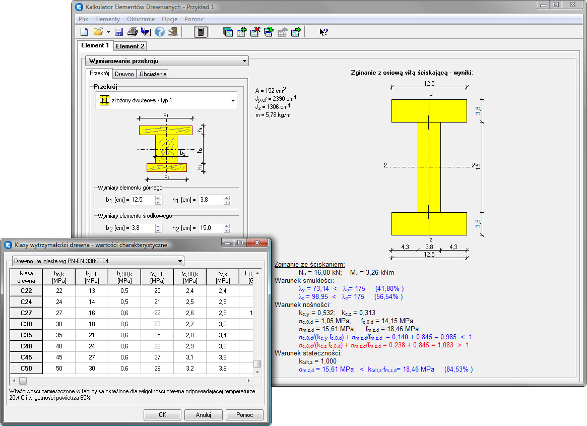This screenshot has height=426, width=587.
Task: Click the table's horizontal scrollbar right arrow
Action: [248, 381]
